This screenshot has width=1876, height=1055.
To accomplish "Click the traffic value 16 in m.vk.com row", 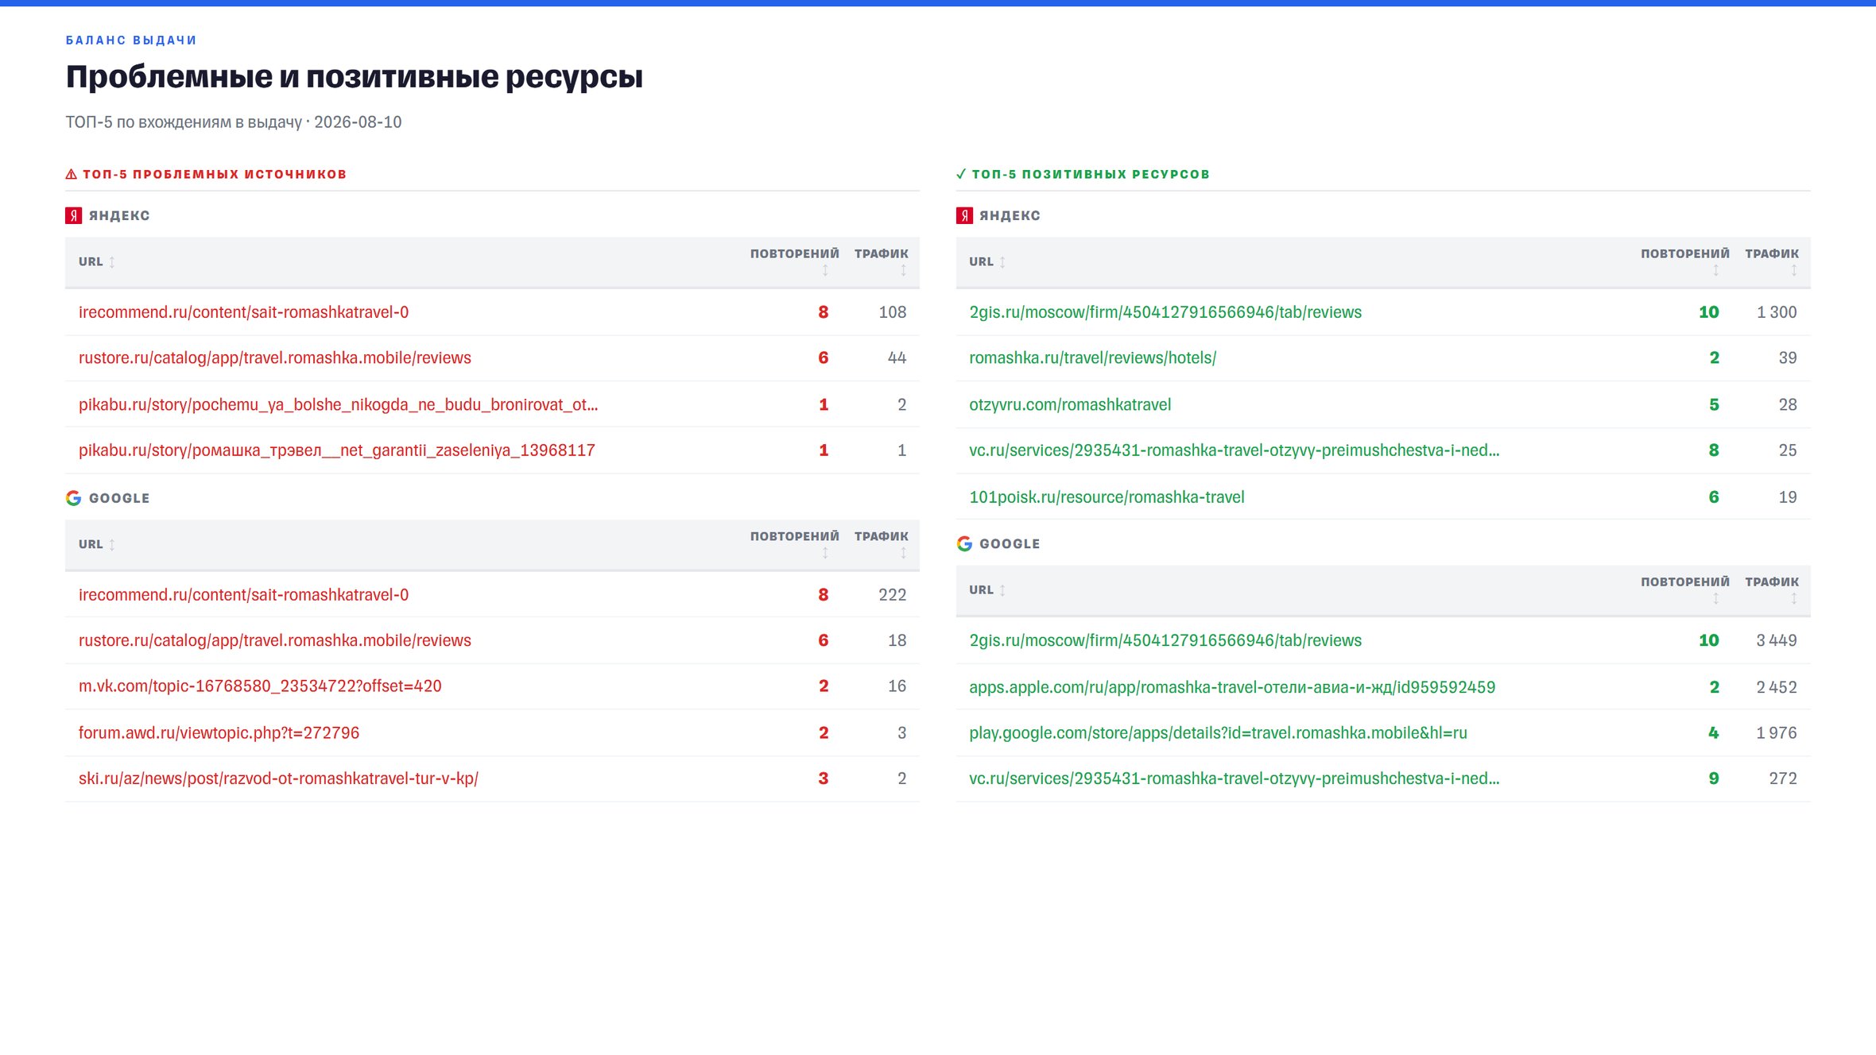I will pyautogui.click(x=897, y=686).
